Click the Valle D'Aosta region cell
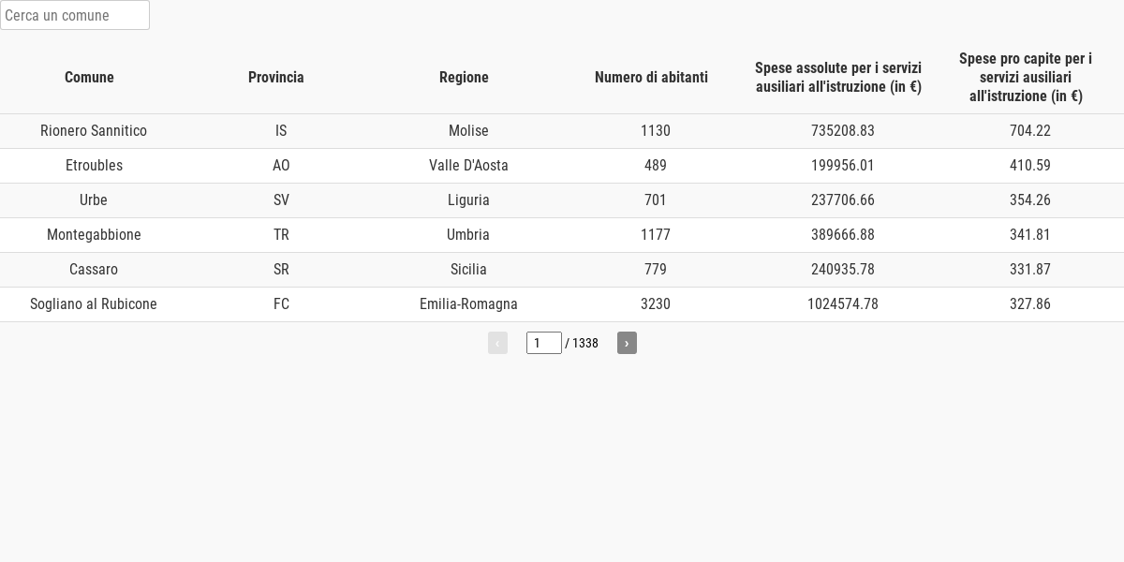This screenshot has width=1124, height=562. pyautogui.click(x=468, y=166)
